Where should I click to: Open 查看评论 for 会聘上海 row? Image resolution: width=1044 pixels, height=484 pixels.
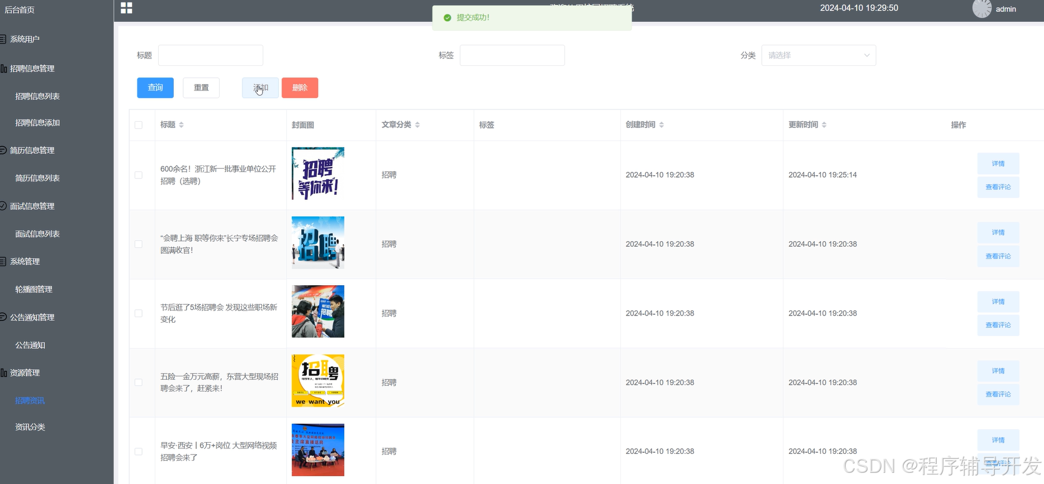click(998, 256)
